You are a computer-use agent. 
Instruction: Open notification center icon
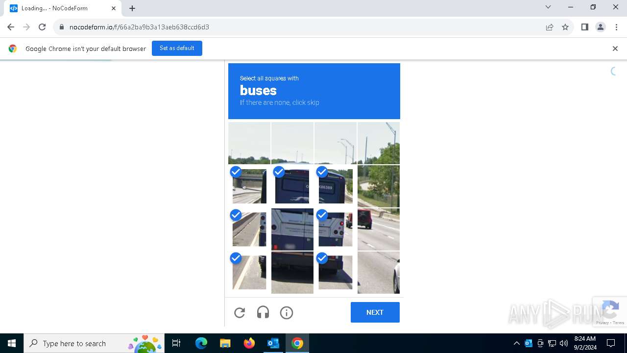pos(611,343)
